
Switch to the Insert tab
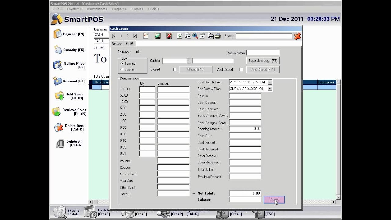[129, 43]
